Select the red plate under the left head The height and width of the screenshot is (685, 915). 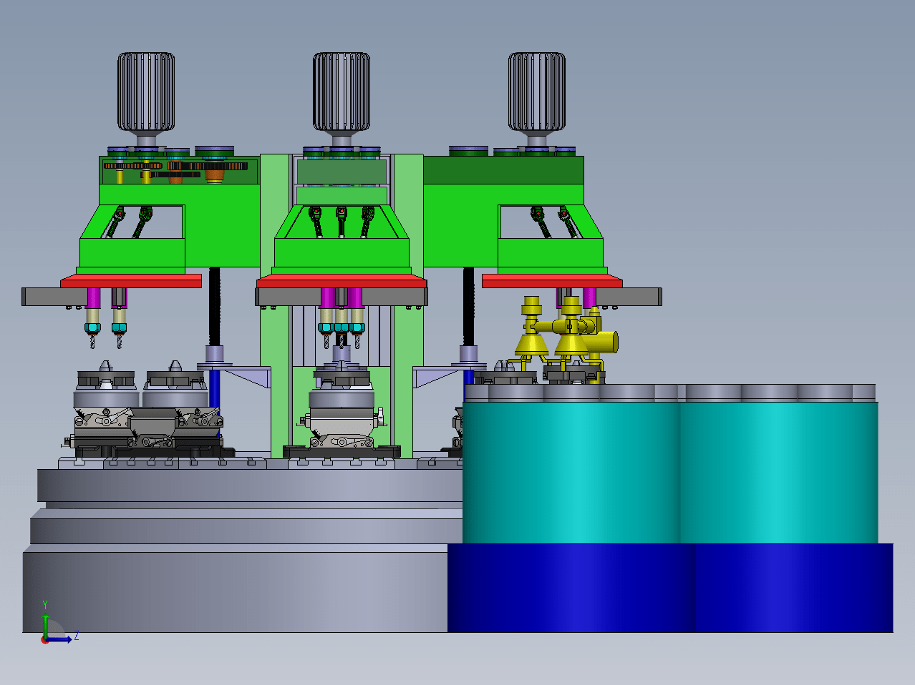(x=131, y=281)
